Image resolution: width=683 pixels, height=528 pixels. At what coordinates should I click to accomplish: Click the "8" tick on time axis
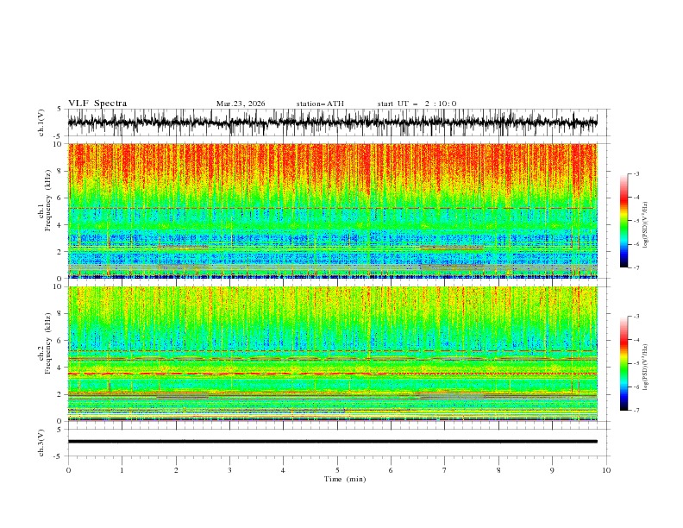point(498,470)
